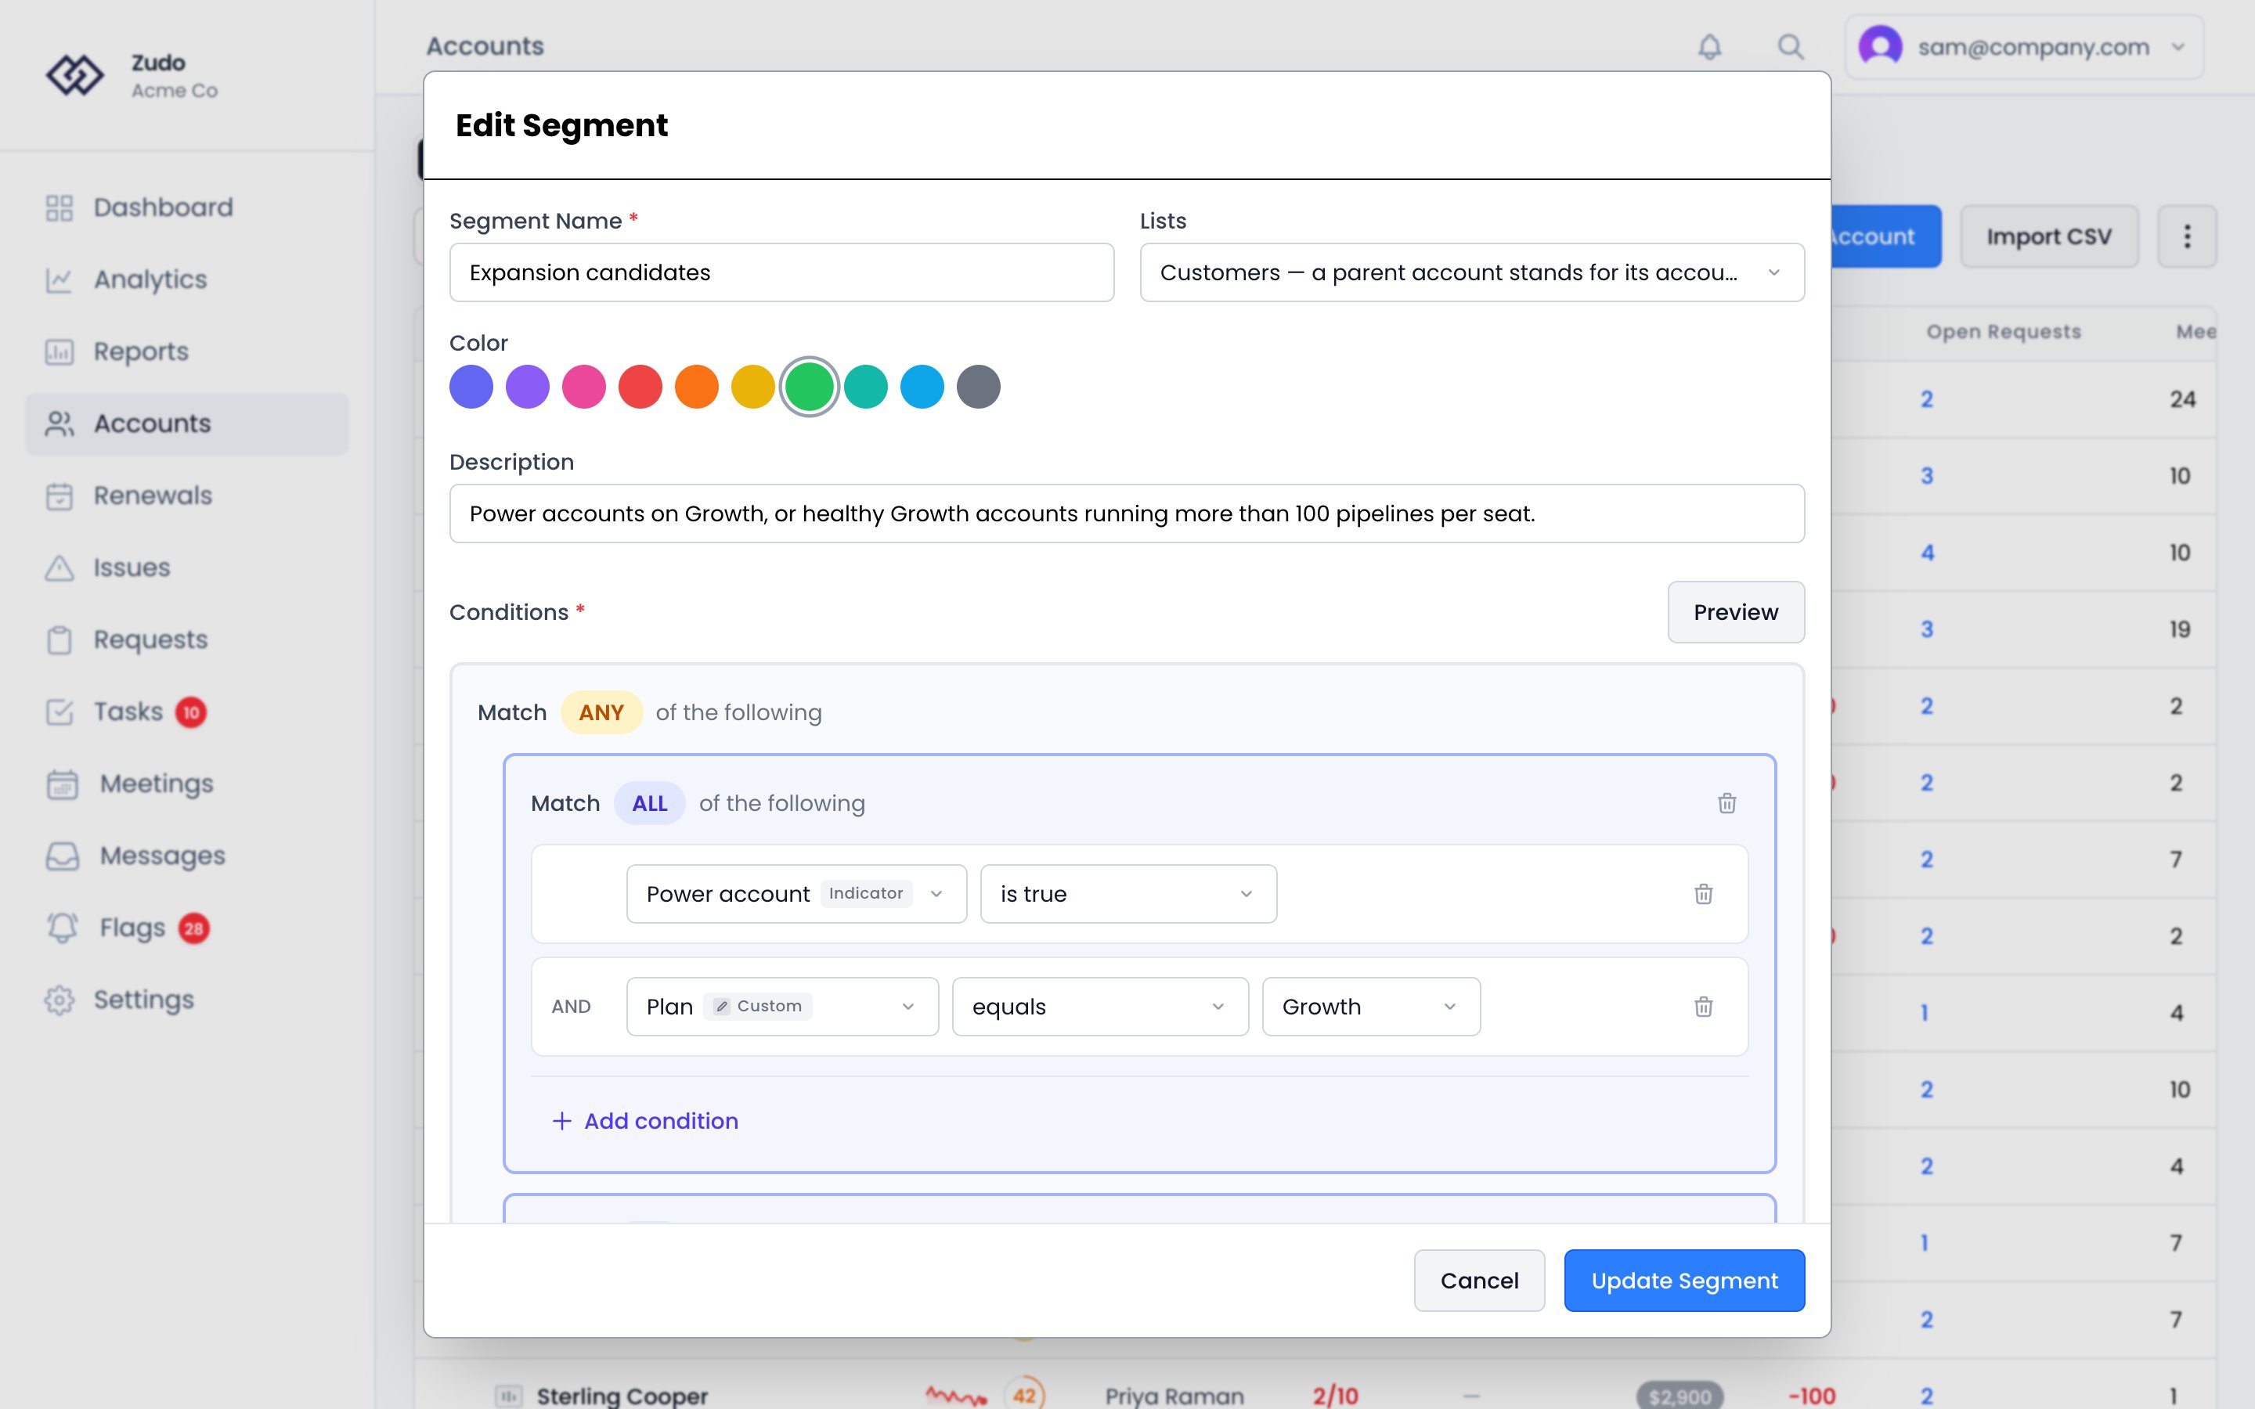The height and width of the screenshot is (1409, 2255).
Task: Toggle the ALL match mode pill
Action: pyautogui.click(x=649, y=803)
